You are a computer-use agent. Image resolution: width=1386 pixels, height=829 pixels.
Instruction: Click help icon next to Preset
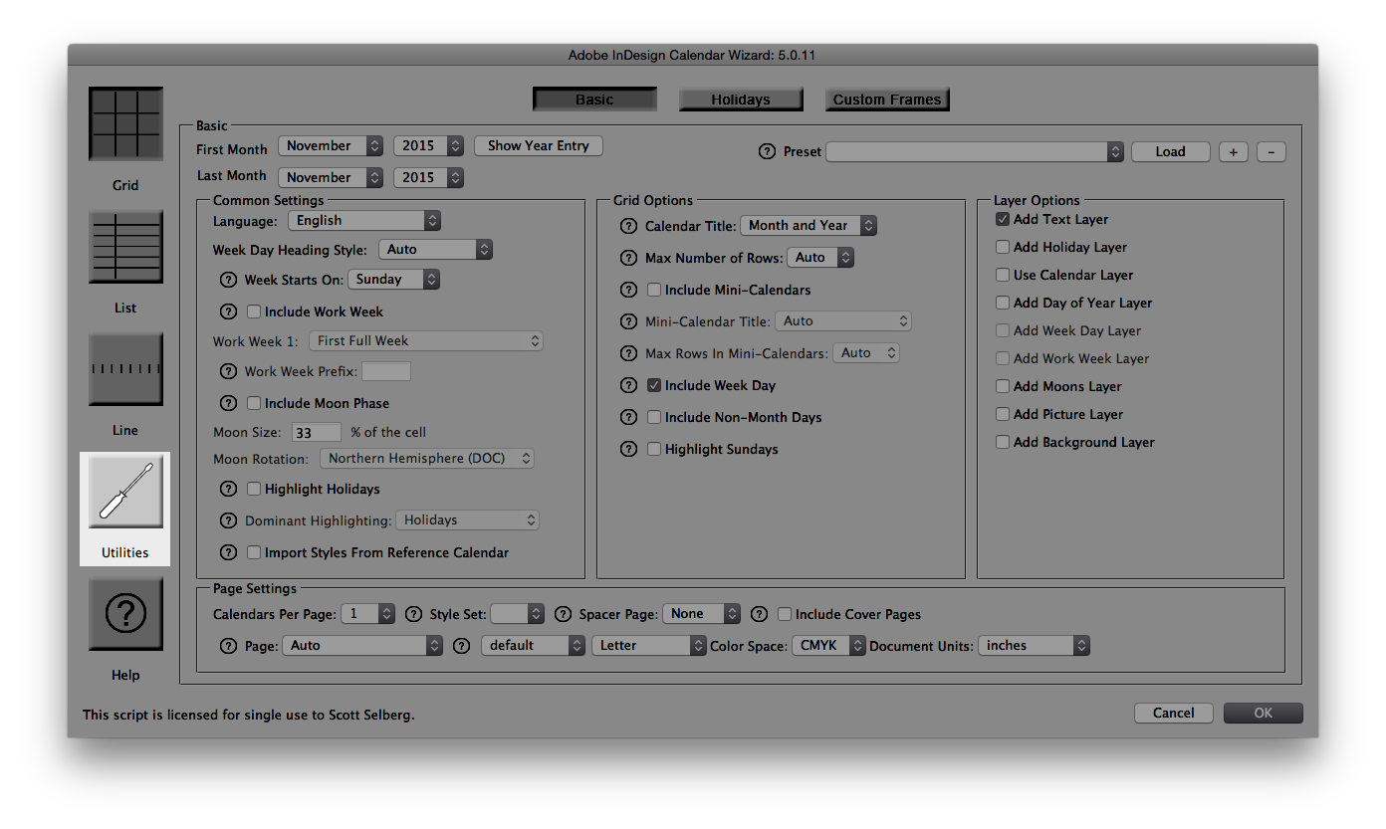point(767,152)
